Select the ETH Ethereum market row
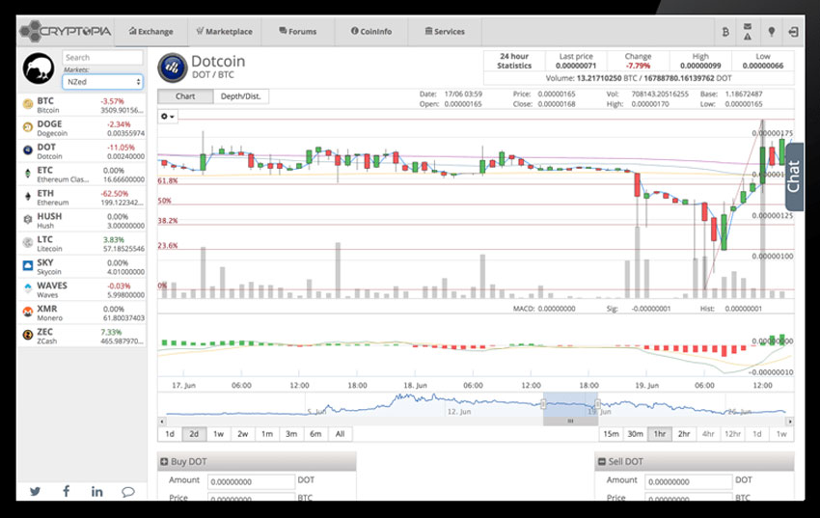 click(82, 197)
